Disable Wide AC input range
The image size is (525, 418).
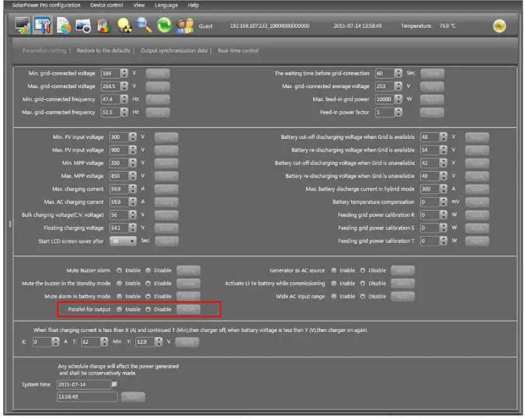pyautogui.click(x=363, y=296)
